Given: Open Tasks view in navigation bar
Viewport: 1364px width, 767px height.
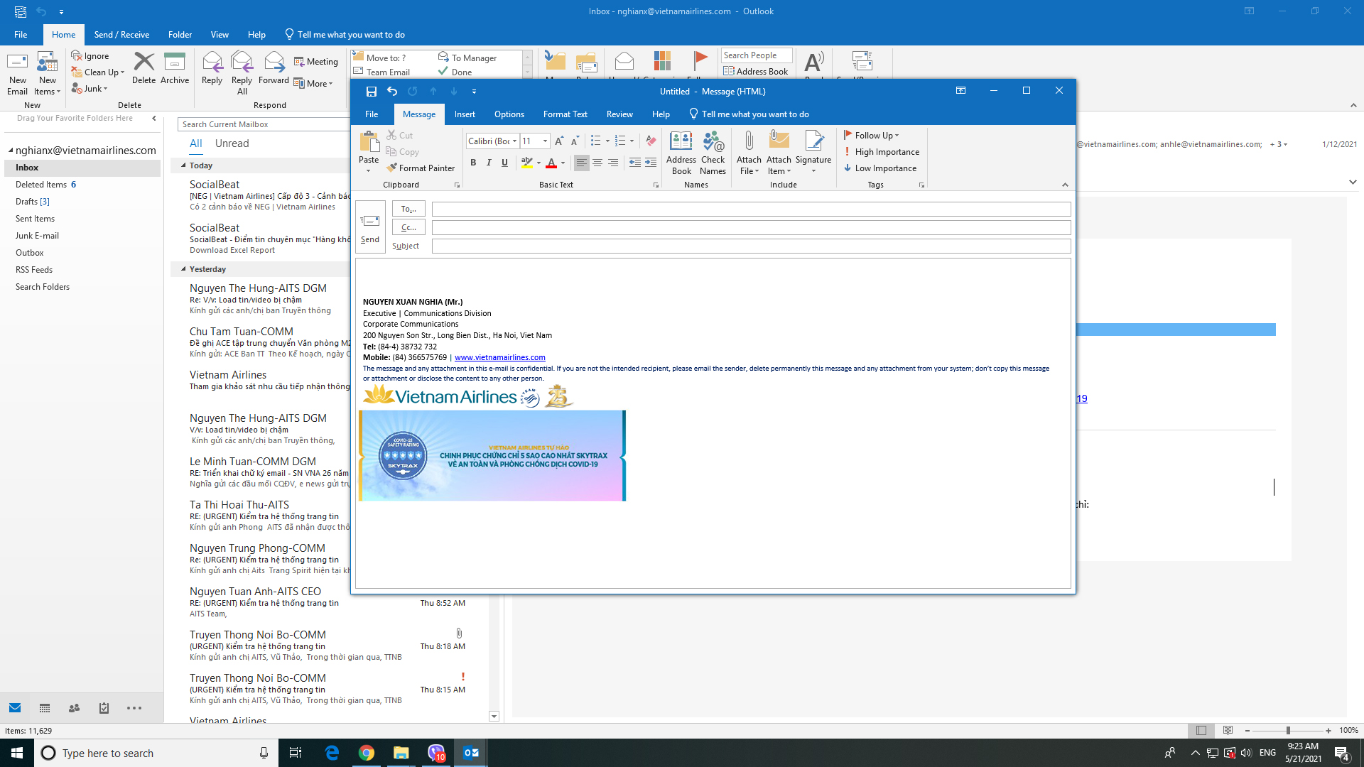Looking at the screenshot, I should [x=104, y=708].
